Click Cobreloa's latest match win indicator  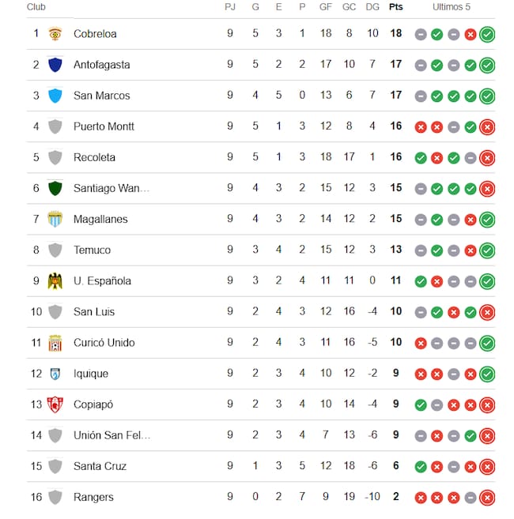click(487, 34)
